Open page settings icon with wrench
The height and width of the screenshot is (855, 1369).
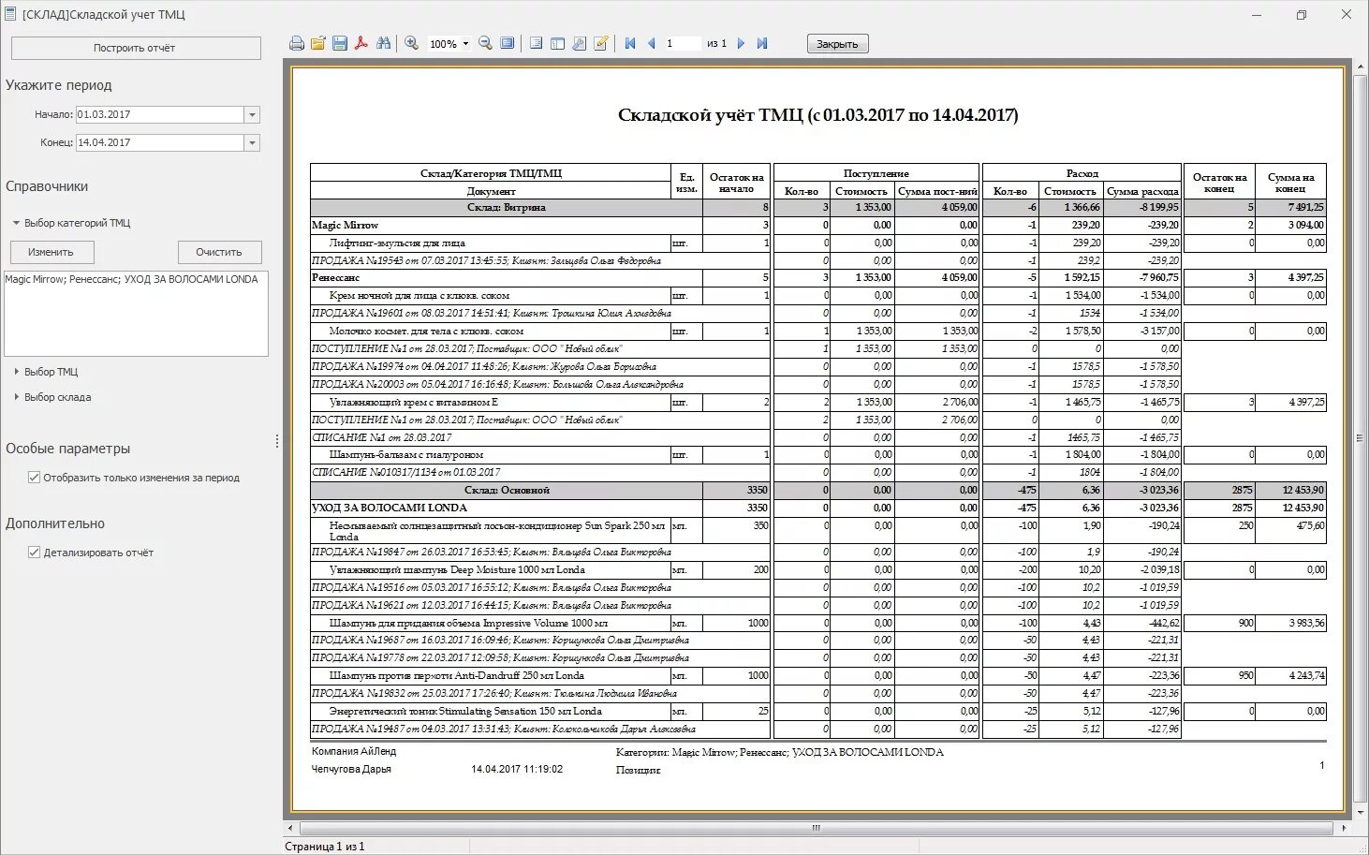coord(579,44)
